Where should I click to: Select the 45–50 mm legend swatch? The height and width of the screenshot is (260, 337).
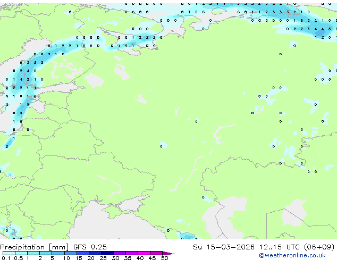[156, 253]
